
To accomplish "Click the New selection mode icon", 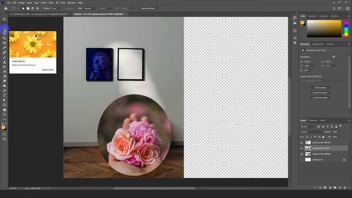I will [23, 9].
